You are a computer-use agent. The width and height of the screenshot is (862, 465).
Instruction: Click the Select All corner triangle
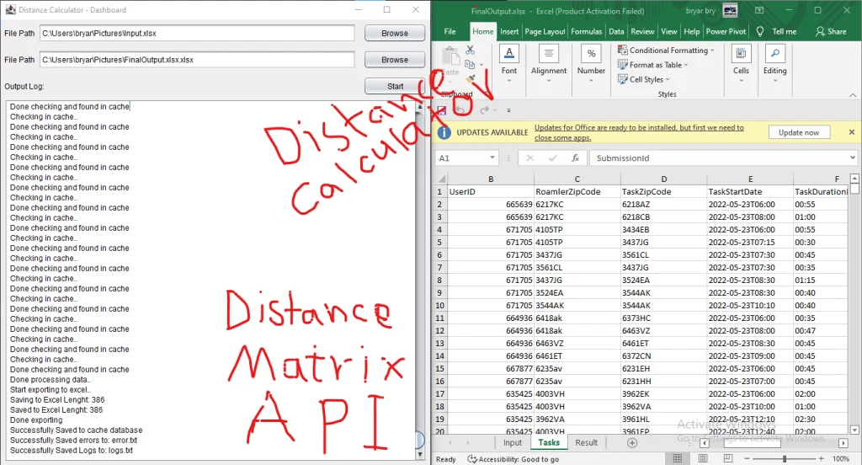tap(441, 179)
